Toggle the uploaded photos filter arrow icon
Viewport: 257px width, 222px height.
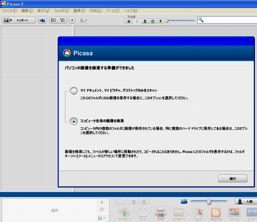(137, 21)
